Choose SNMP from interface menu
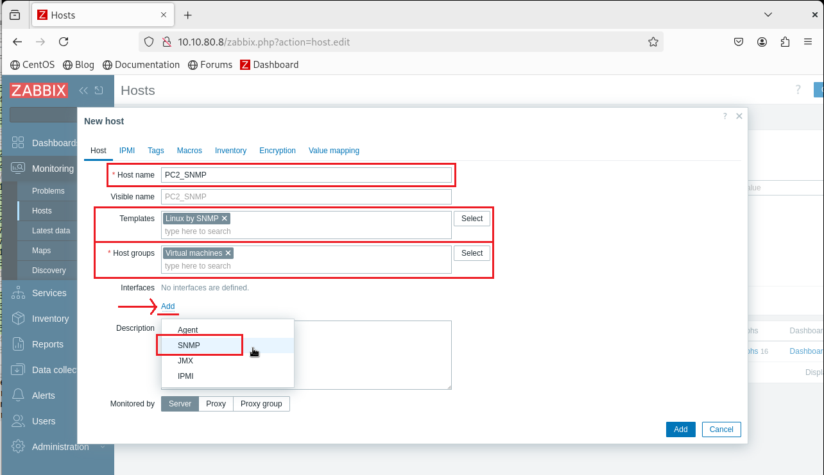Image resolution: width=824 pixels, height=475 pixels. [x=228, y=346]
